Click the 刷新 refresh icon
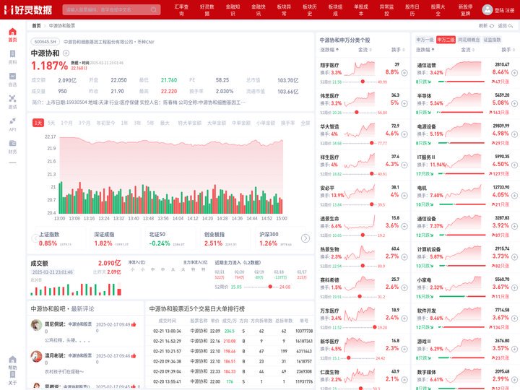 492,25
